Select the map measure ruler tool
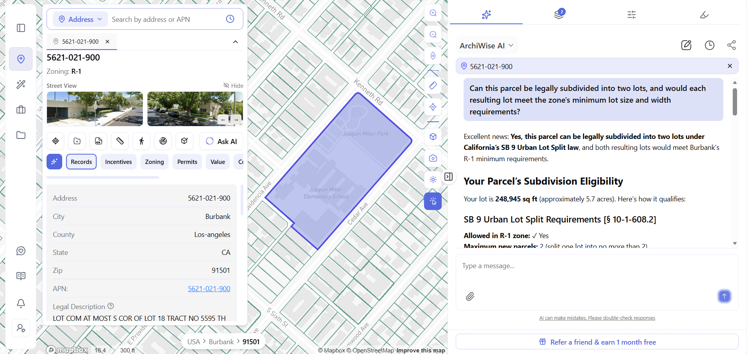 (433, 85)
